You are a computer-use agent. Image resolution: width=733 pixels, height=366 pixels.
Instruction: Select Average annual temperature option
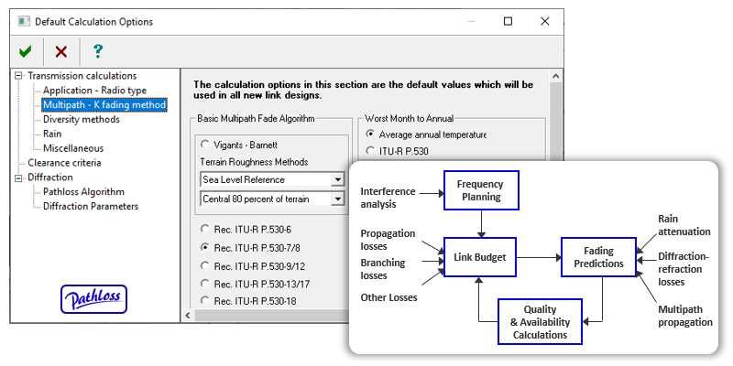coord(371,134)
